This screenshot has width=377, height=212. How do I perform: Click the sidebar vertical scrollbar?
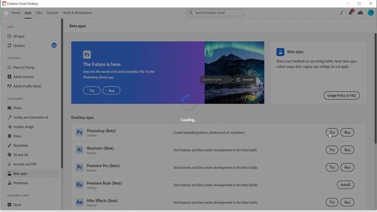(62, 94)
